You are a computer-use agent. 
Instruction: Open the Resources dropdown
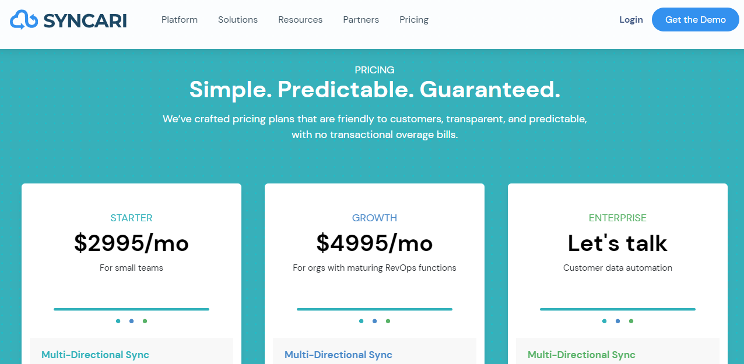tap(300, 19)
